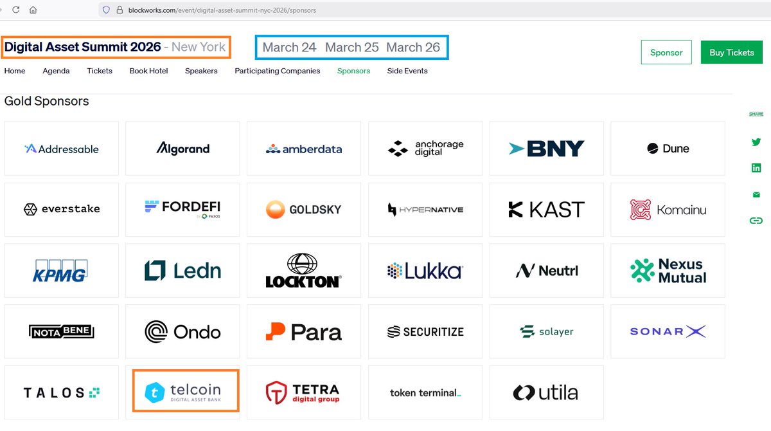Open the NOTABENE sponsor logo

click(62, 331)
